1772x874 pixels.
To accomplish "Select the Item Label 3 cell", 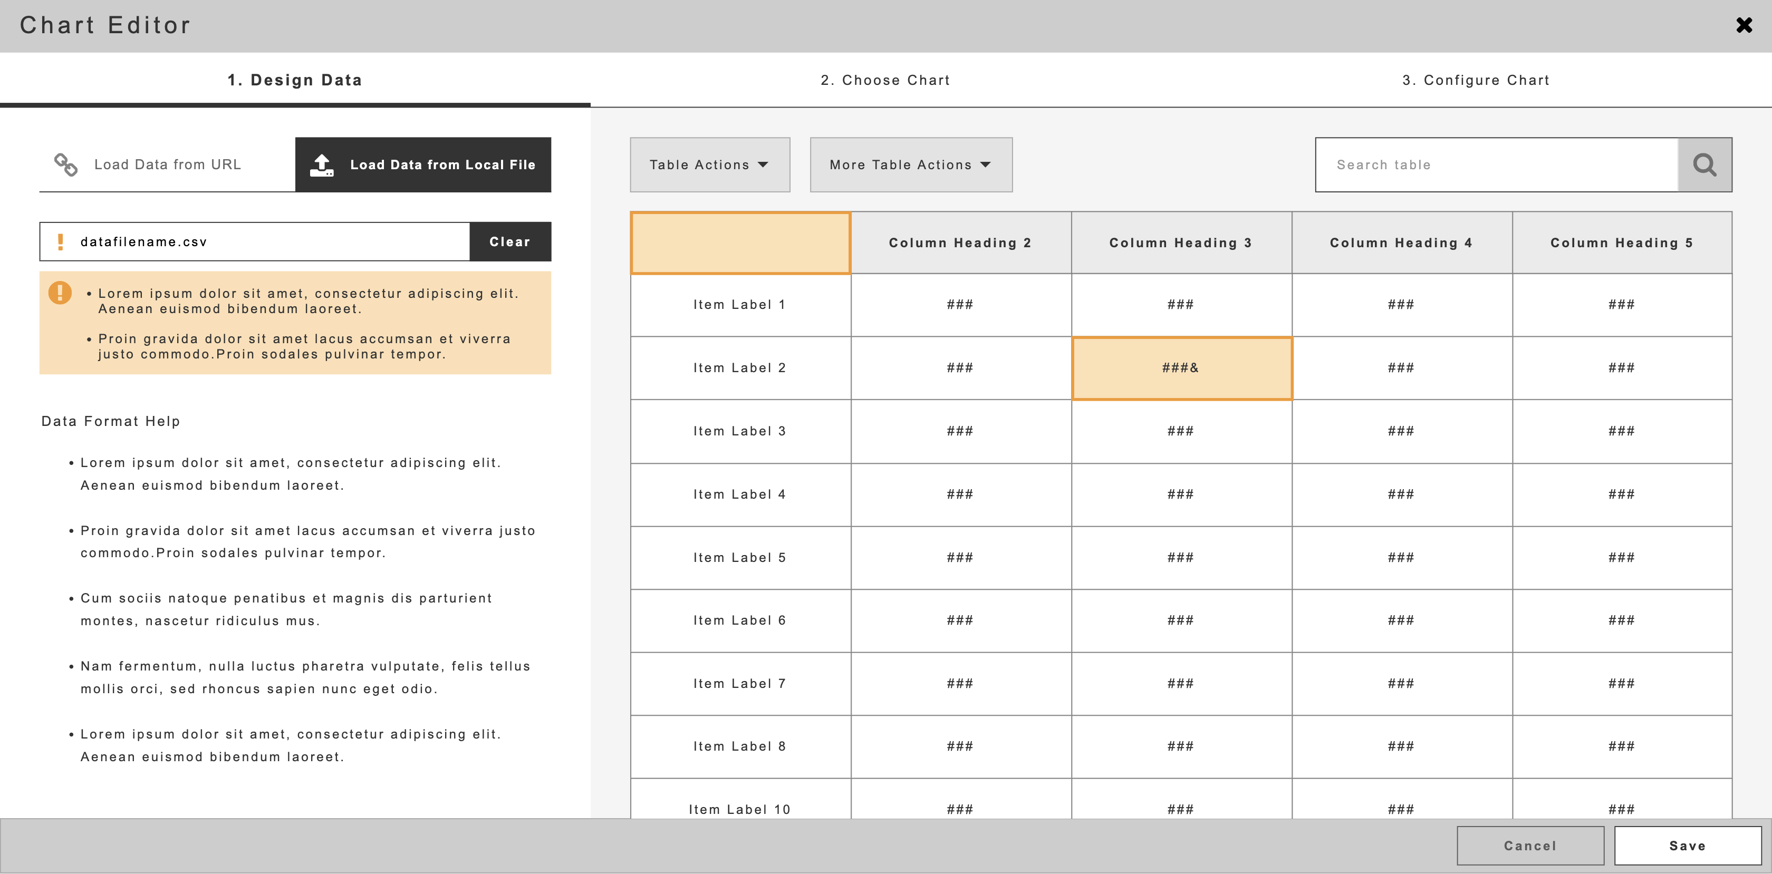I will click(x=740, y=431).
